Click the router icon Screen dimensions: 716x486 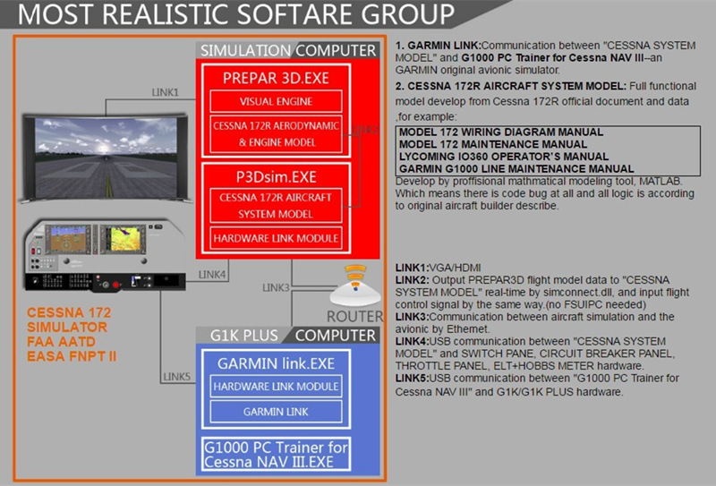click(x=355, y=286)
